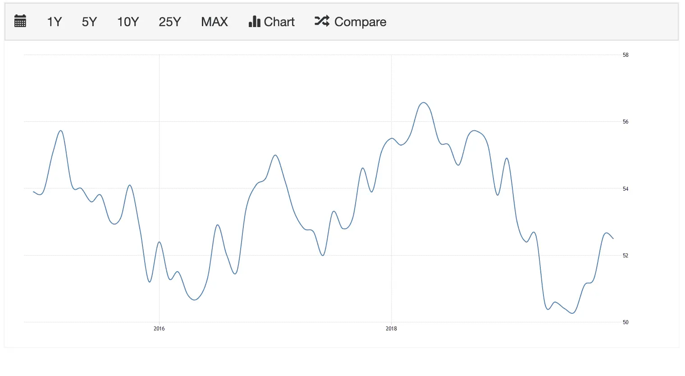Click the 56 y-axis value
Screen dimensions: 685x376
[x=626, y=122]
